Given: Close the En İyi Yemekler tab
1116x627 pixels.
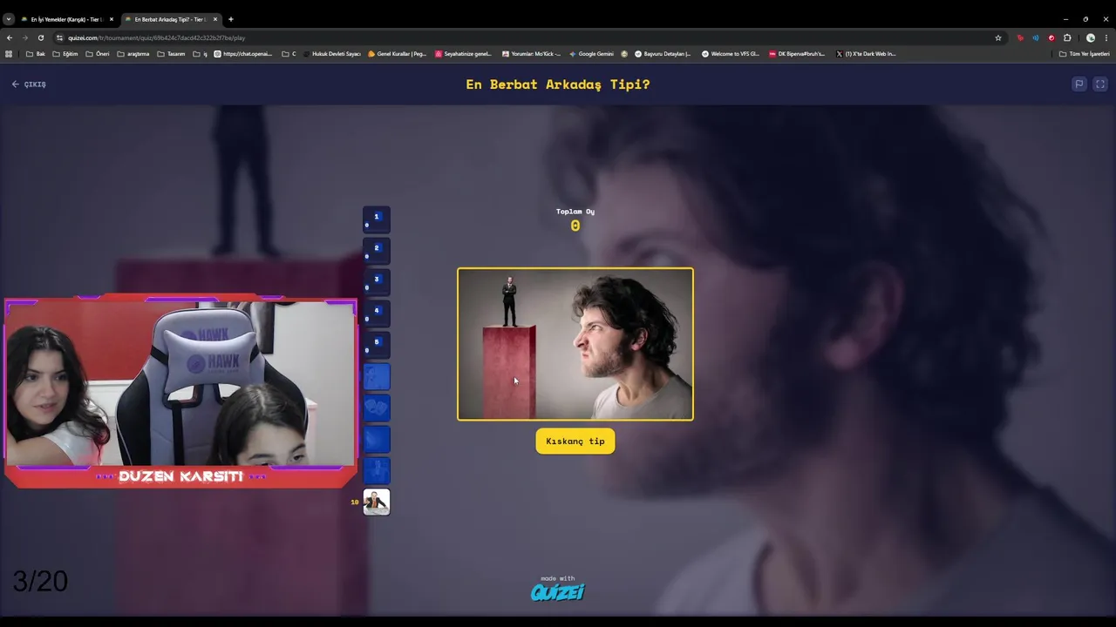Looking at the screenshot, I should coord(112,19).
